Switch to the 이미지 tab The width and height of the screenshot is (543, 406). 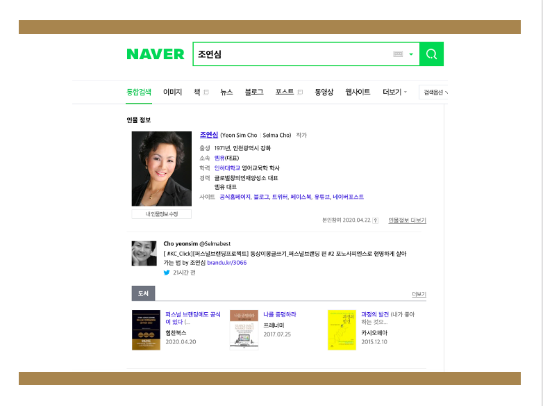click(172, 92)
